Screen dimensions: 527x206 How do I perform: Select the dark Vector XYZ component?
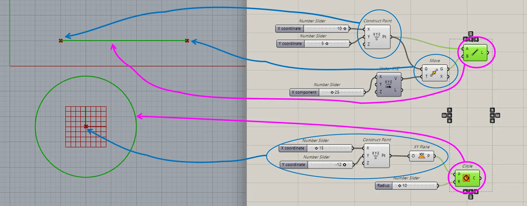389,84
